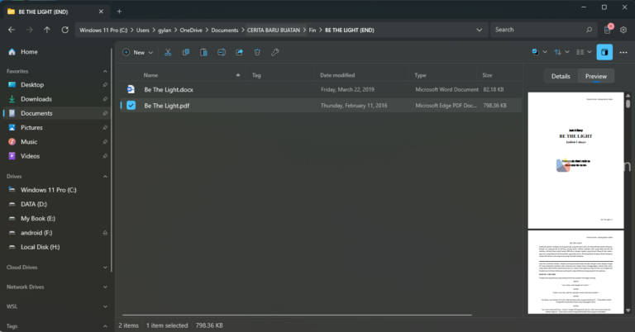Click the Rename icon in toolbar

click(222, 52)
